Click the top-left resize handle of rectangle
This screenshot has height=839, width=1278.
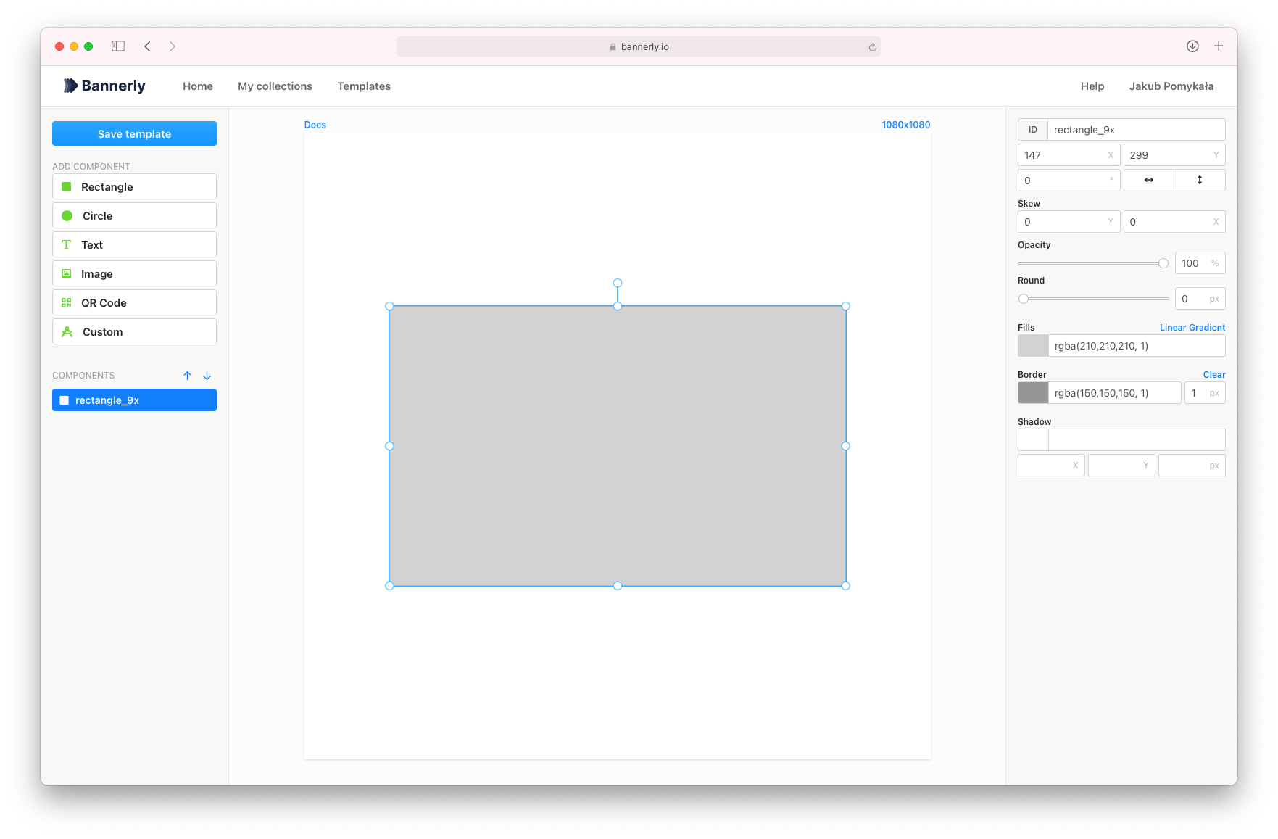(389, 306)
